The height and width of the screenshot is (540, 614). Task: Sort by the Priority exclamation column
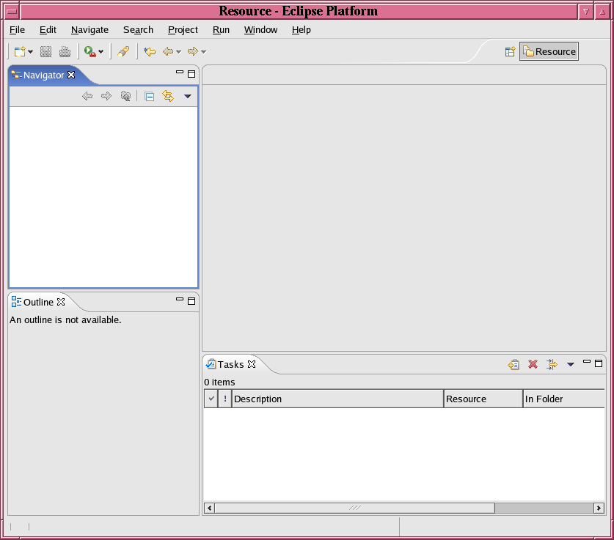click(224, 399)
